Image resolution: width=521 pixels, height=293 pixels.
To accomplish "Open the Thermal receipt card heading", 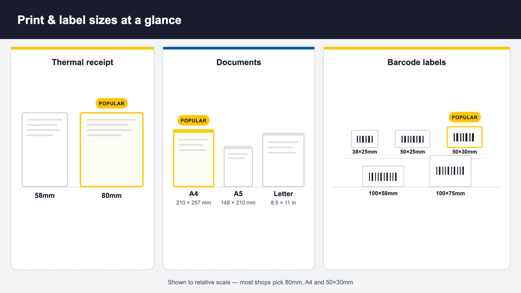I will point(82,62).
